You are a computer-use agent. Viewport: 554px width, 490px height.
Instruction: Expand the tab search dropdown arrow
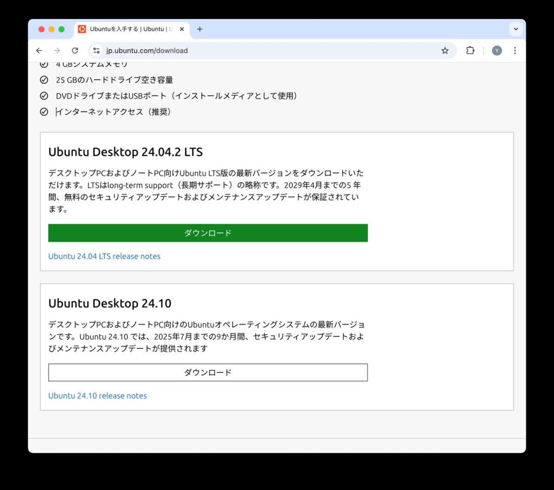tap(516, 29)
